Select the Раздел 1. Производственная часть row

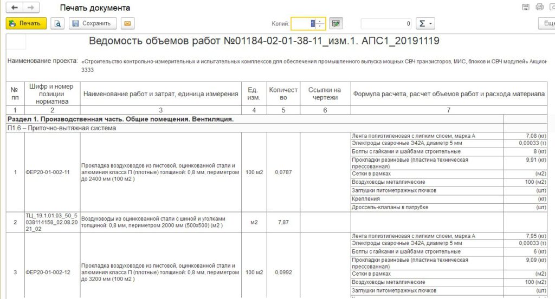coord(255,119)
